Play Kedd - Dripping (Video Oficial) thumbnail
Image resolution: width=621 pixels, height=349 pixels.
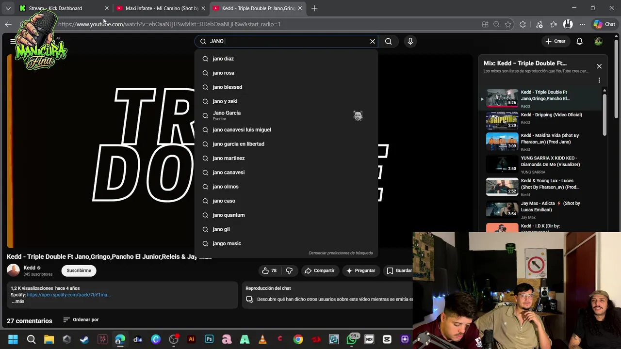(502, 121)
